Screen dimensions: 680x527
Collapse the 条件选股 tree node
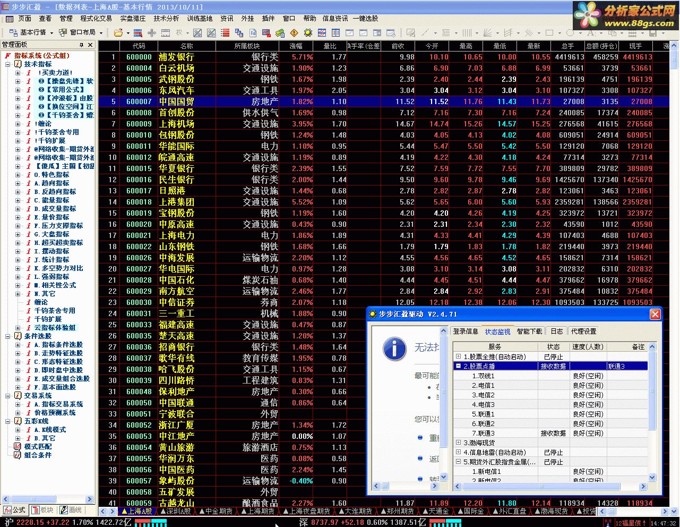(8, 336)
